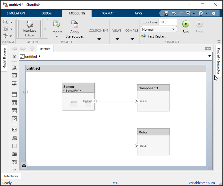This screenshot has width=223, height=186.
Task: Select the MODELING tab
Action: 77,13
